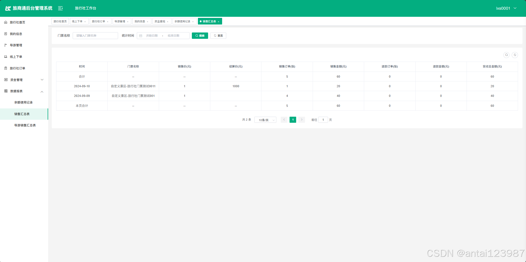The width and height of the screenshot is (526, 262).
Task: Close the 销售汇总表 tab
Action: point(219,21)
